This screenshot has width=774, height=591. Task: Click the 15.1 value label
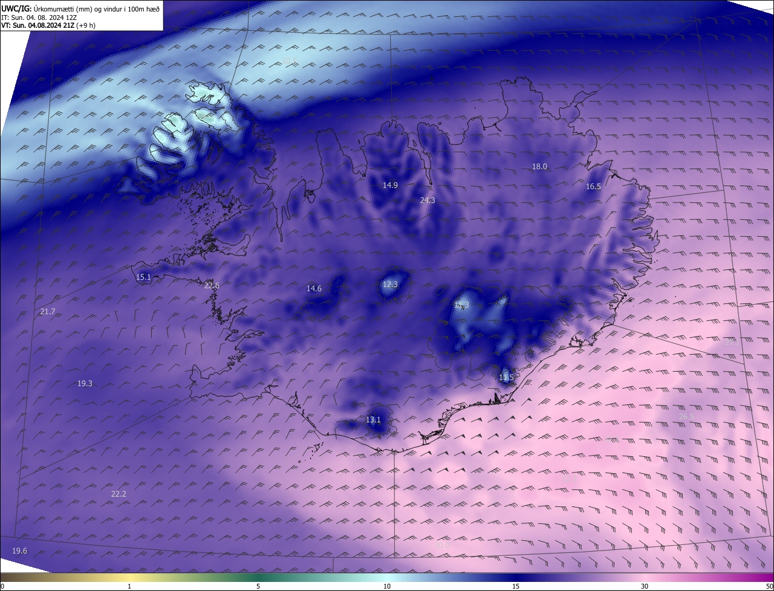pos(143,277)
